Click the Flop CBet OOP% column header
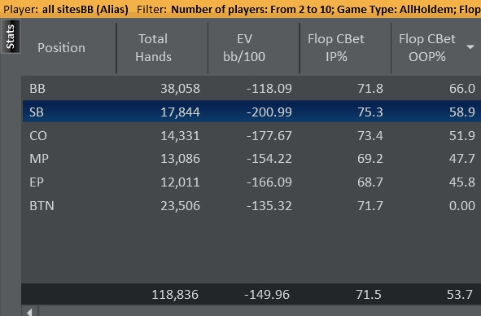 pos(427,48)
